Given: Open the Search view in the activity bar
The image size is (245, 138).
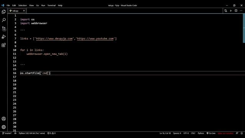Looking at the screenshot, I should pos(3,20).
